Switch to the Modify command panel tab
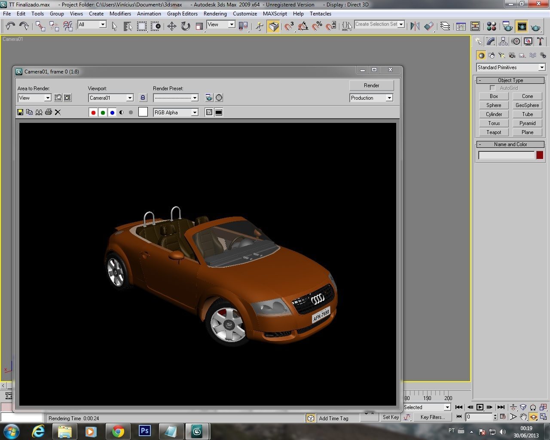 tap(491, 42)
